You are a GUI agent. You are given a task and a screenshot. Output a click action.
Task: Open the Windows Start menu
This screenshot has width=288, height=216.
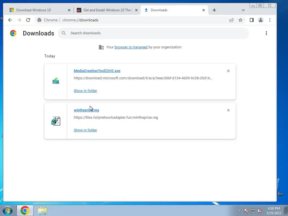[x=7, y=210]
